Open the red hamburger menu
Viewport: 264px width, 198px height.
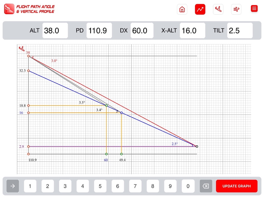(x=254, y=8)
